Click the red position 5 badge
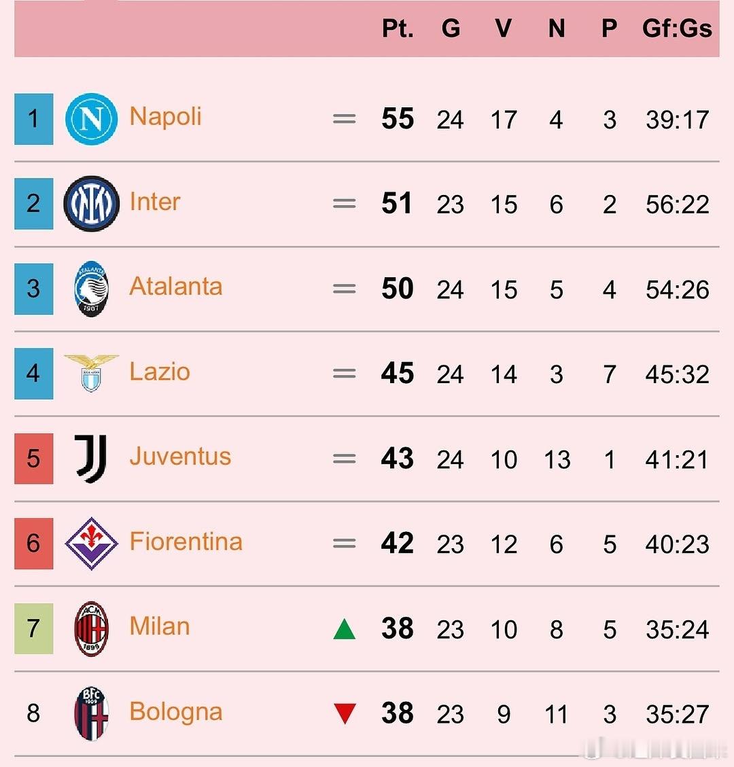The height and width of the screenshot is (767, 734). [34, 459]
